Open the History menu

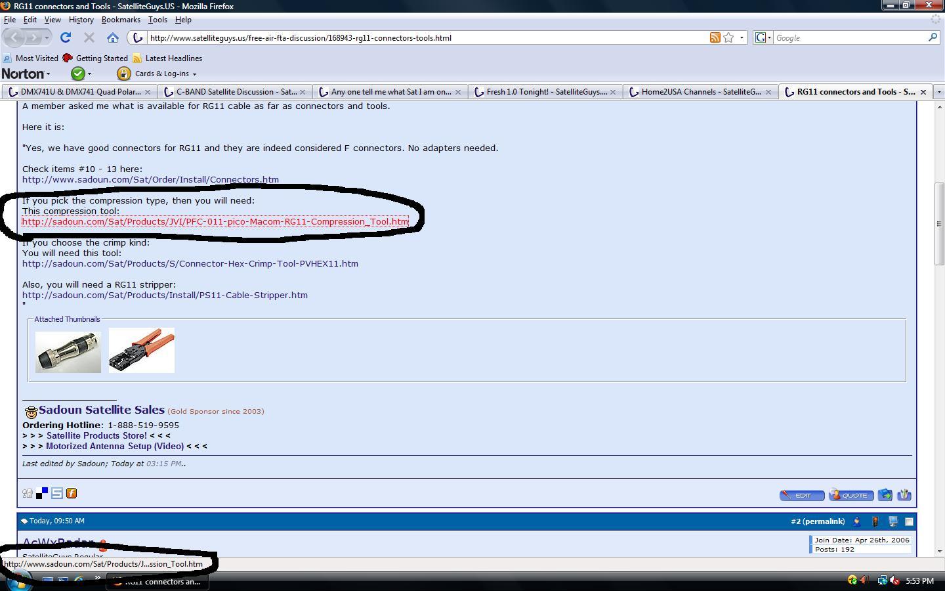(x=81, y=20)
